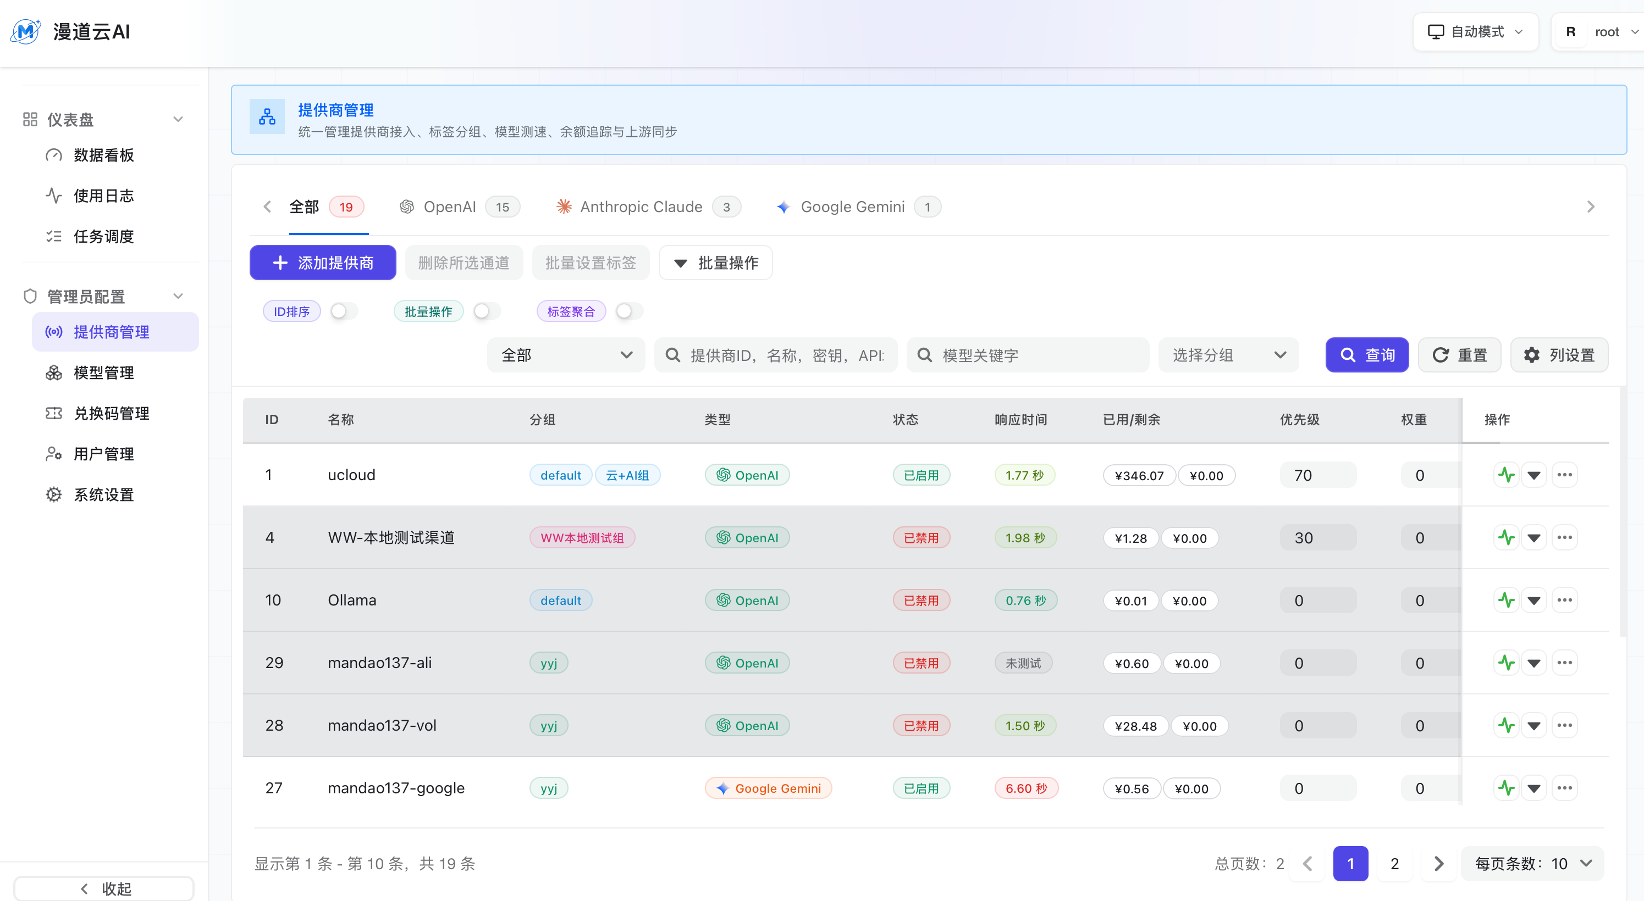Image resolution: width=1644 pixels, height=901 pixels.
Task: Expand WW-本地测试渠道 row dropdown arrow
Action: tap(1533, 537)
